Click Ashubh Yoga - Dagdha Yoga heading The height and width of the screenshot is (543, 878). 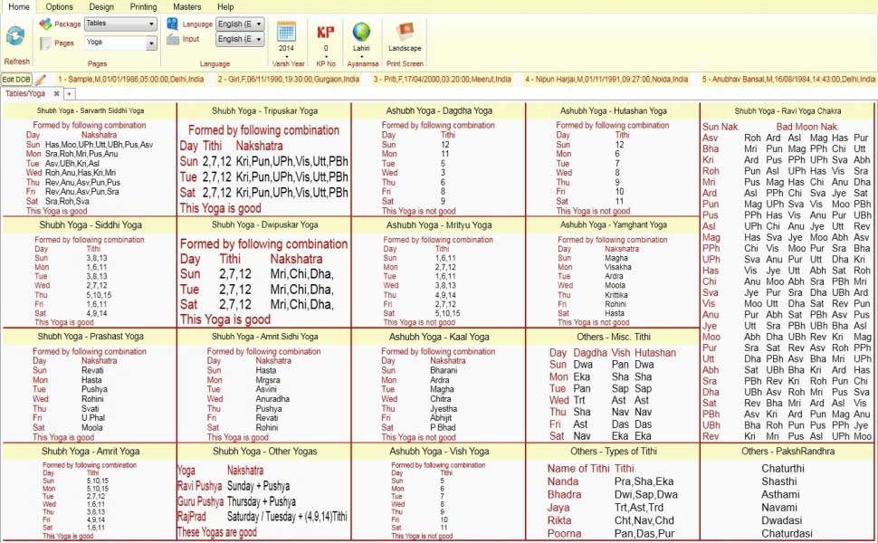tap(440, 110)
